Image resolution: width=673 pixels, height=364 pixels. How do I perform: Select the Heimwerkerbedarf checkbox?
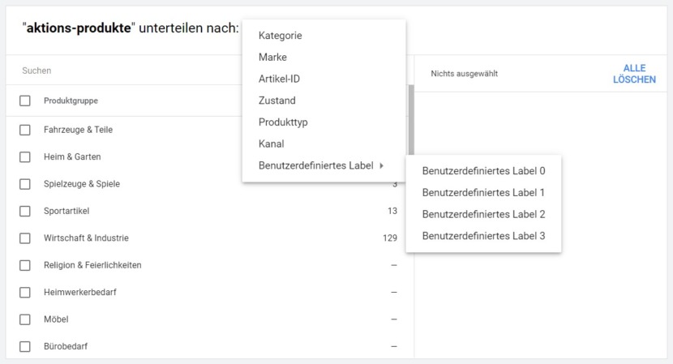point(25,293)
